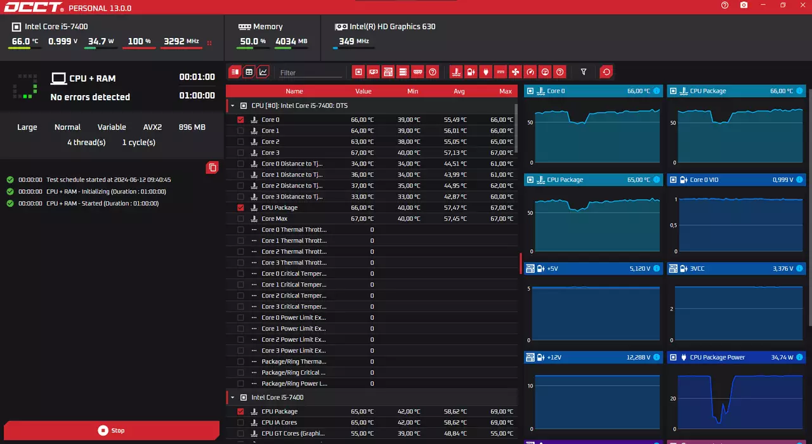This screenshot has width=812, height=444.
Task: Open the help question mark in titlebar
Action: point(725,5)
